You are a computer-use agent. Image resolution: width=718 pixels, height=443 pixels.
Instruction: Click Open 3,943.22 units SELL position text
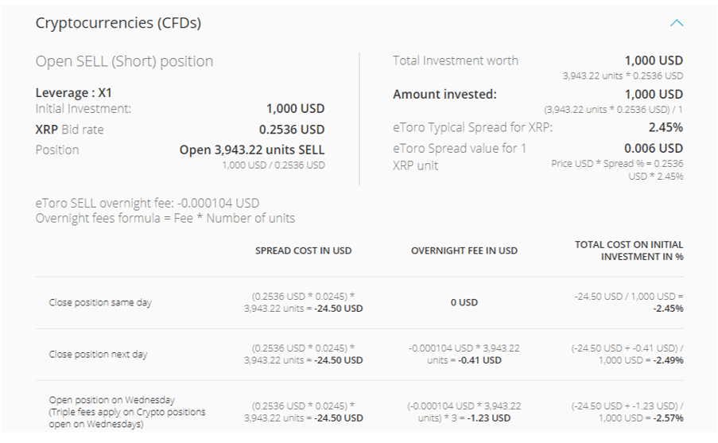coord(251,150)
